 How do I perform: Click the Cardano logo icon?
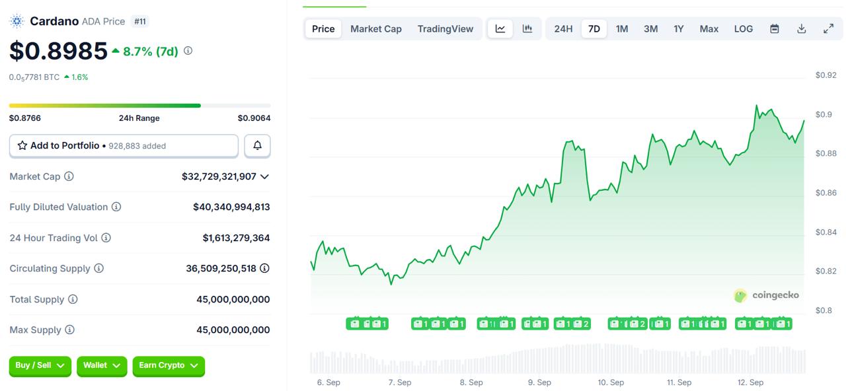[17, 21]
